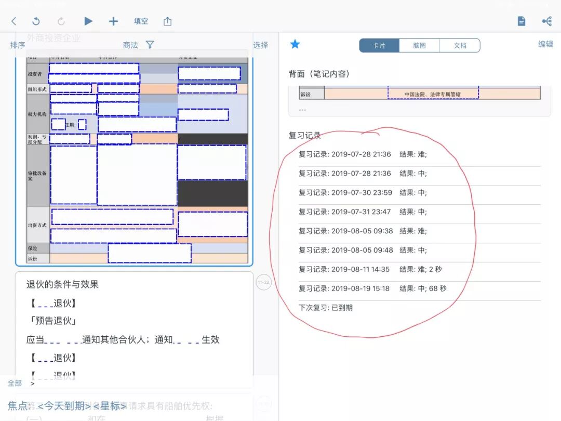Tap the 填空 fill-in-blank button
This screenshot has height=421, width=561.
141,21
